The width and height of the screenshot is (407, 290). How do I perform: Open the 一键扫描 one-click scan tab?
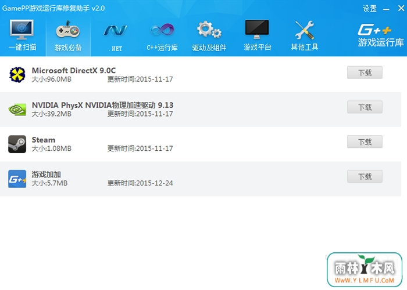click(x=22, y=36)
